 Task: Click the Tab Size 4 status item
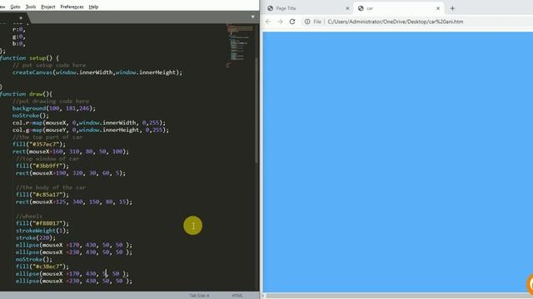tap(199, 296)
